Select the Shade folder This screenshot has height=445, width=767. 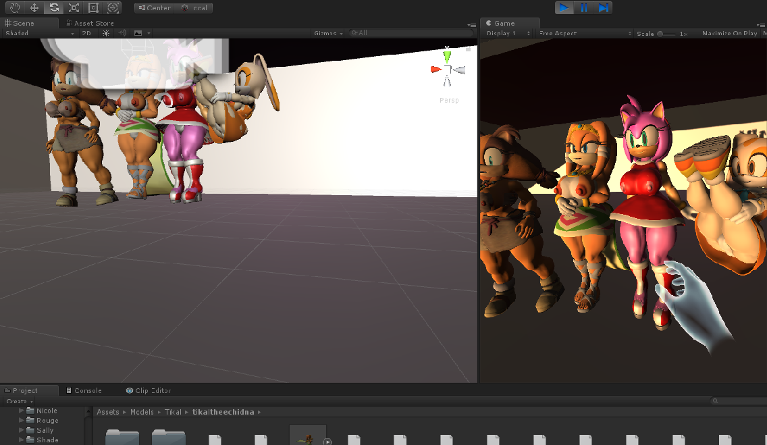tap(43, 440)
